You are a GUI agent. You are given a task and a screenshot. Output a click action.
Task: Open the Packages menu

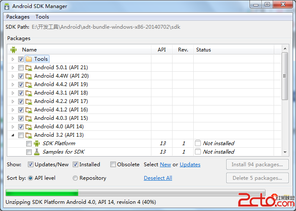[18, 17]
